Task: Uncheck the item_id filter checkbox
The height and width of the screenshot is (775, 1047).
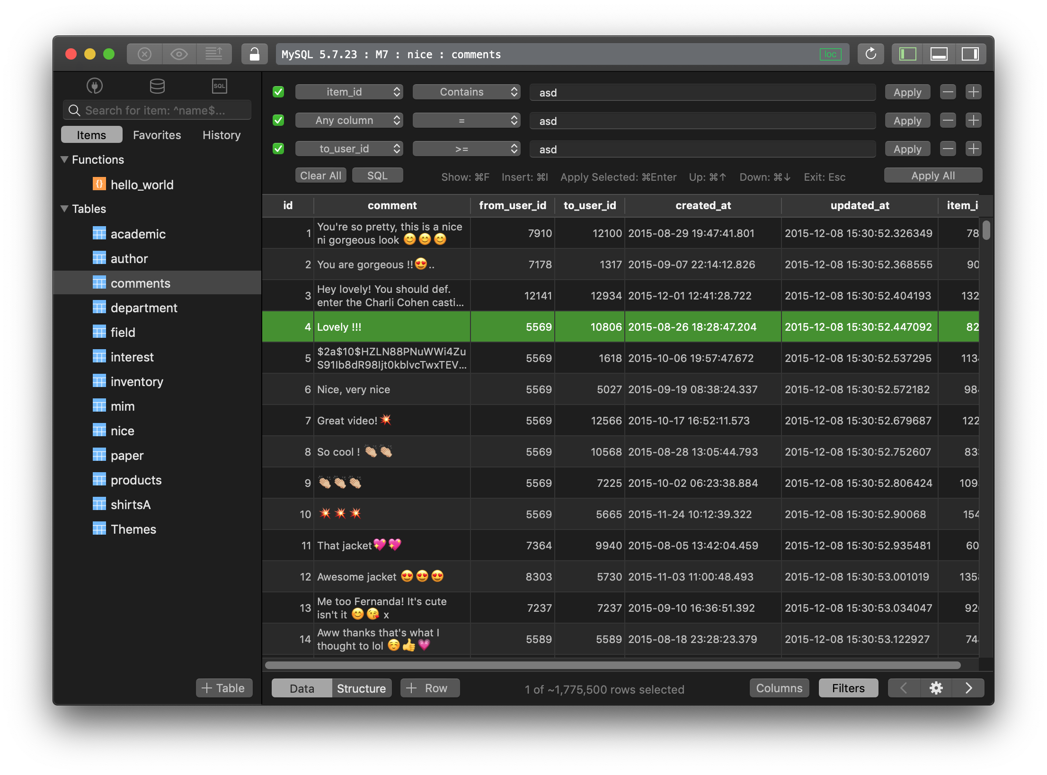Action: coord(278,91)
